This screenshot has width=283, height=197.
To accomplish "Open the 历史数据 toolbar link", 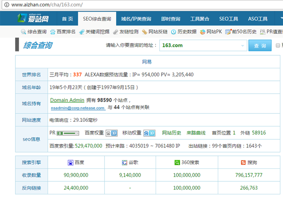I will tap(187, 32).
